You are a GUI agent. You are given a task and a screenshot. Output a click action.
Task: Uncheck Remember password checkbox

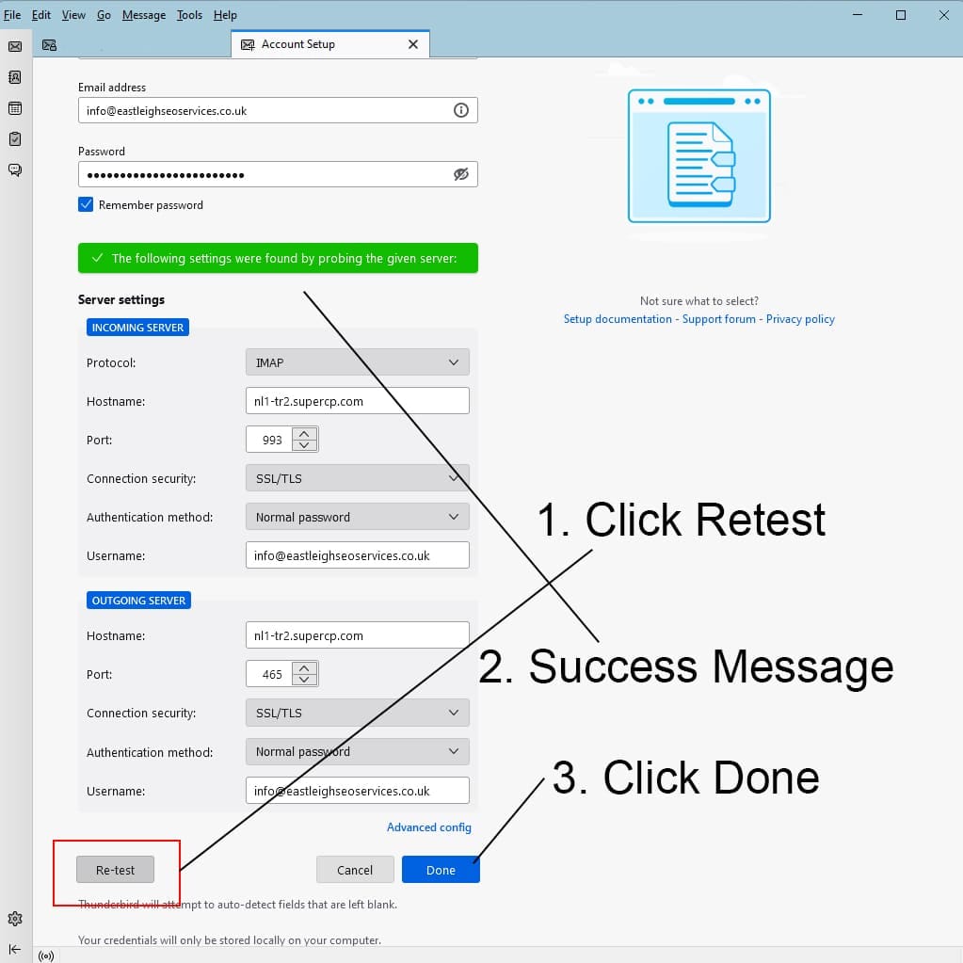[86, 204]
